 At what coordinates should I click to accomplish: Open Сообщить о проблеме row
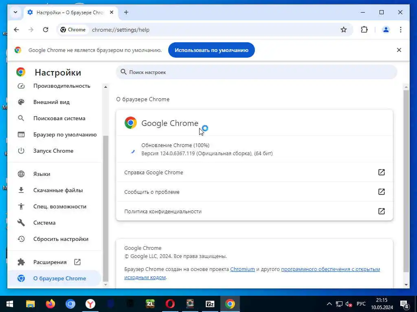pyautogui.click(x=255, y=192)
